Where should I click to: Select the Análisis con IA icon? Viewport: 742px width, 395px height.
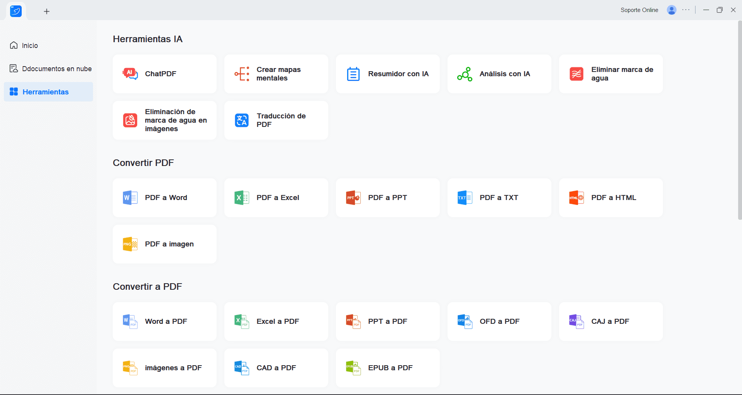(x=465, y=74)
